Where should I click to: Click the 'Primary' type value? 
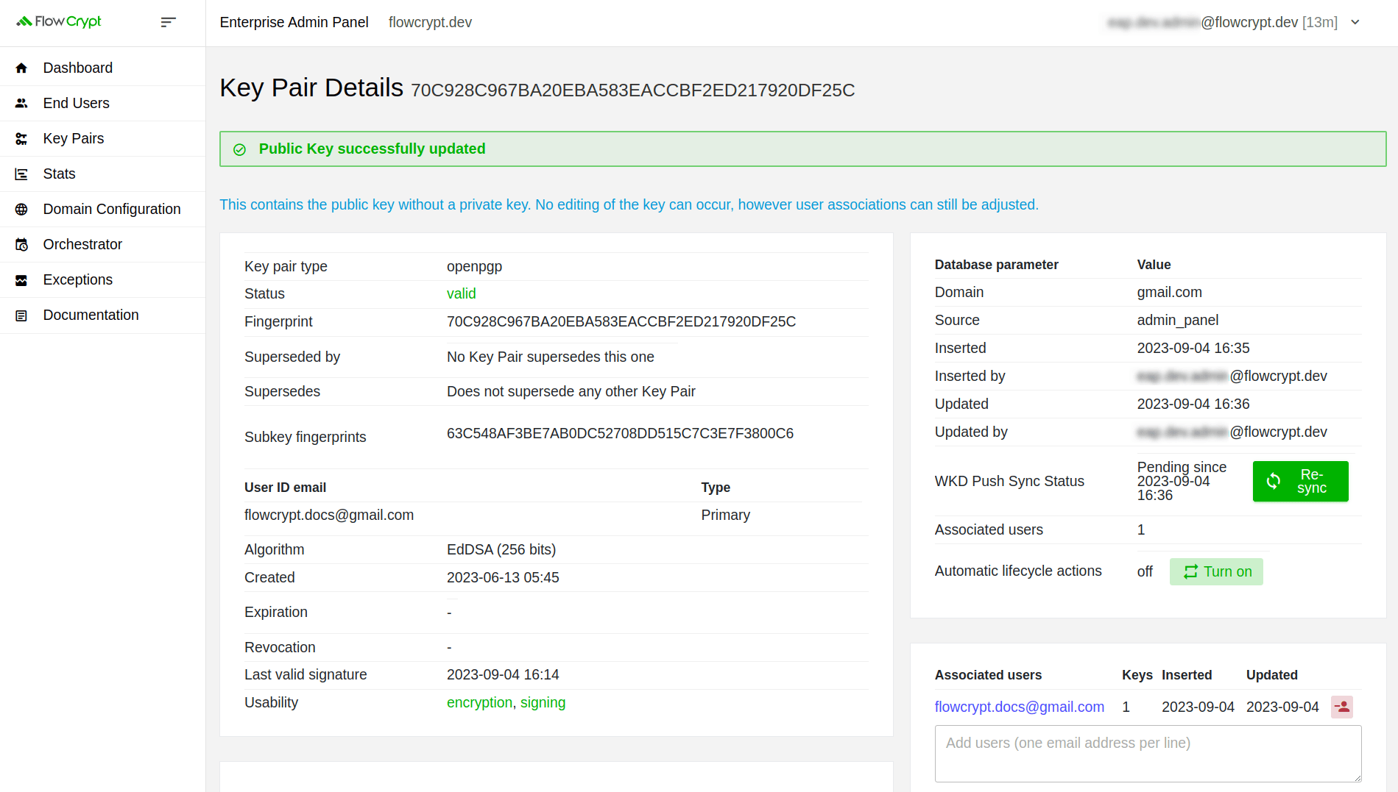point(725,515)
